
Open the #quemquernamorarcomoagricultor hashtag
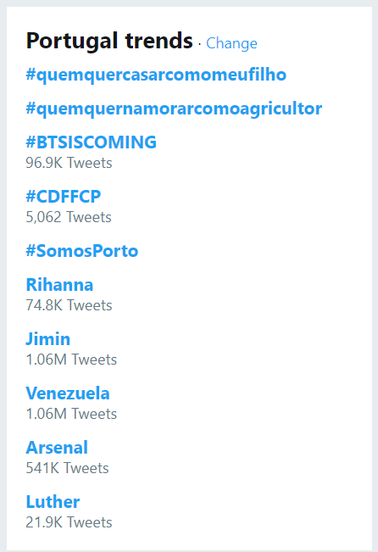click(174, 109)
